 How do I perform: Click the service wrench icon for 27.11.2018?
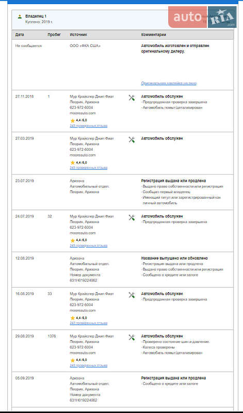(132, 98)
